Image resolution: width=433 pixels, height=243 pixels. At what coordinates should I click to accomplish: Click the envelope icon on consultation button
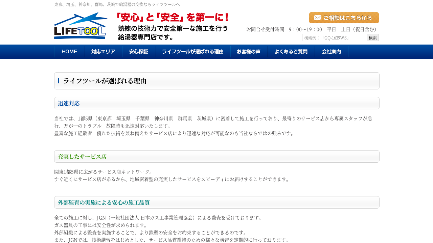coord(317,18)
